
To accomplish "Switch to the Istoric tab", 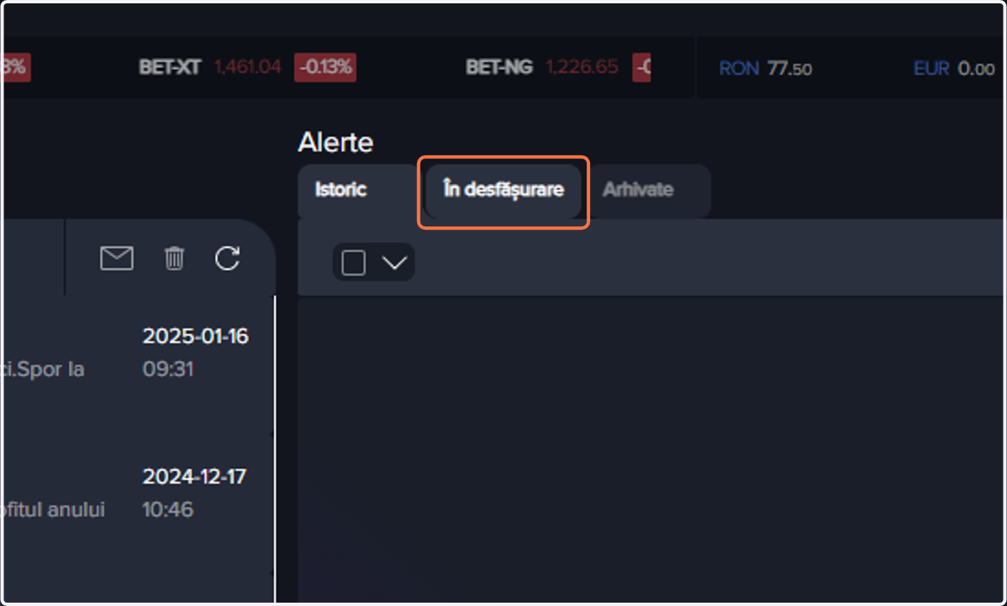I will coord(341,189).
